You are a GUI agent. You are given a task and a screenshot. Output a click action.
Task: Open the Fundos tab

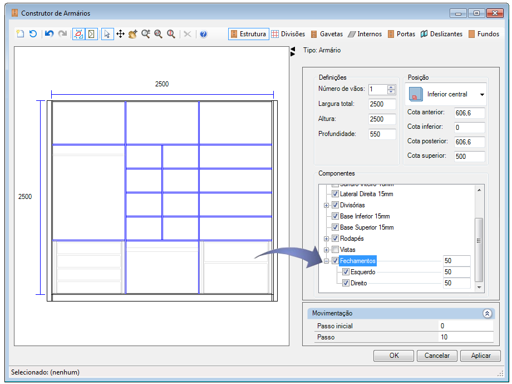coord(484,34)
